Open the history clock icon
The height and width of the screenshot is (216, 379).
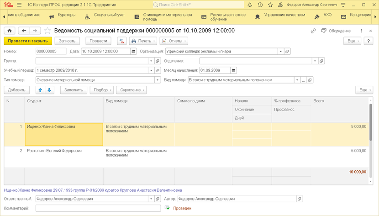(x=260, y=5)
